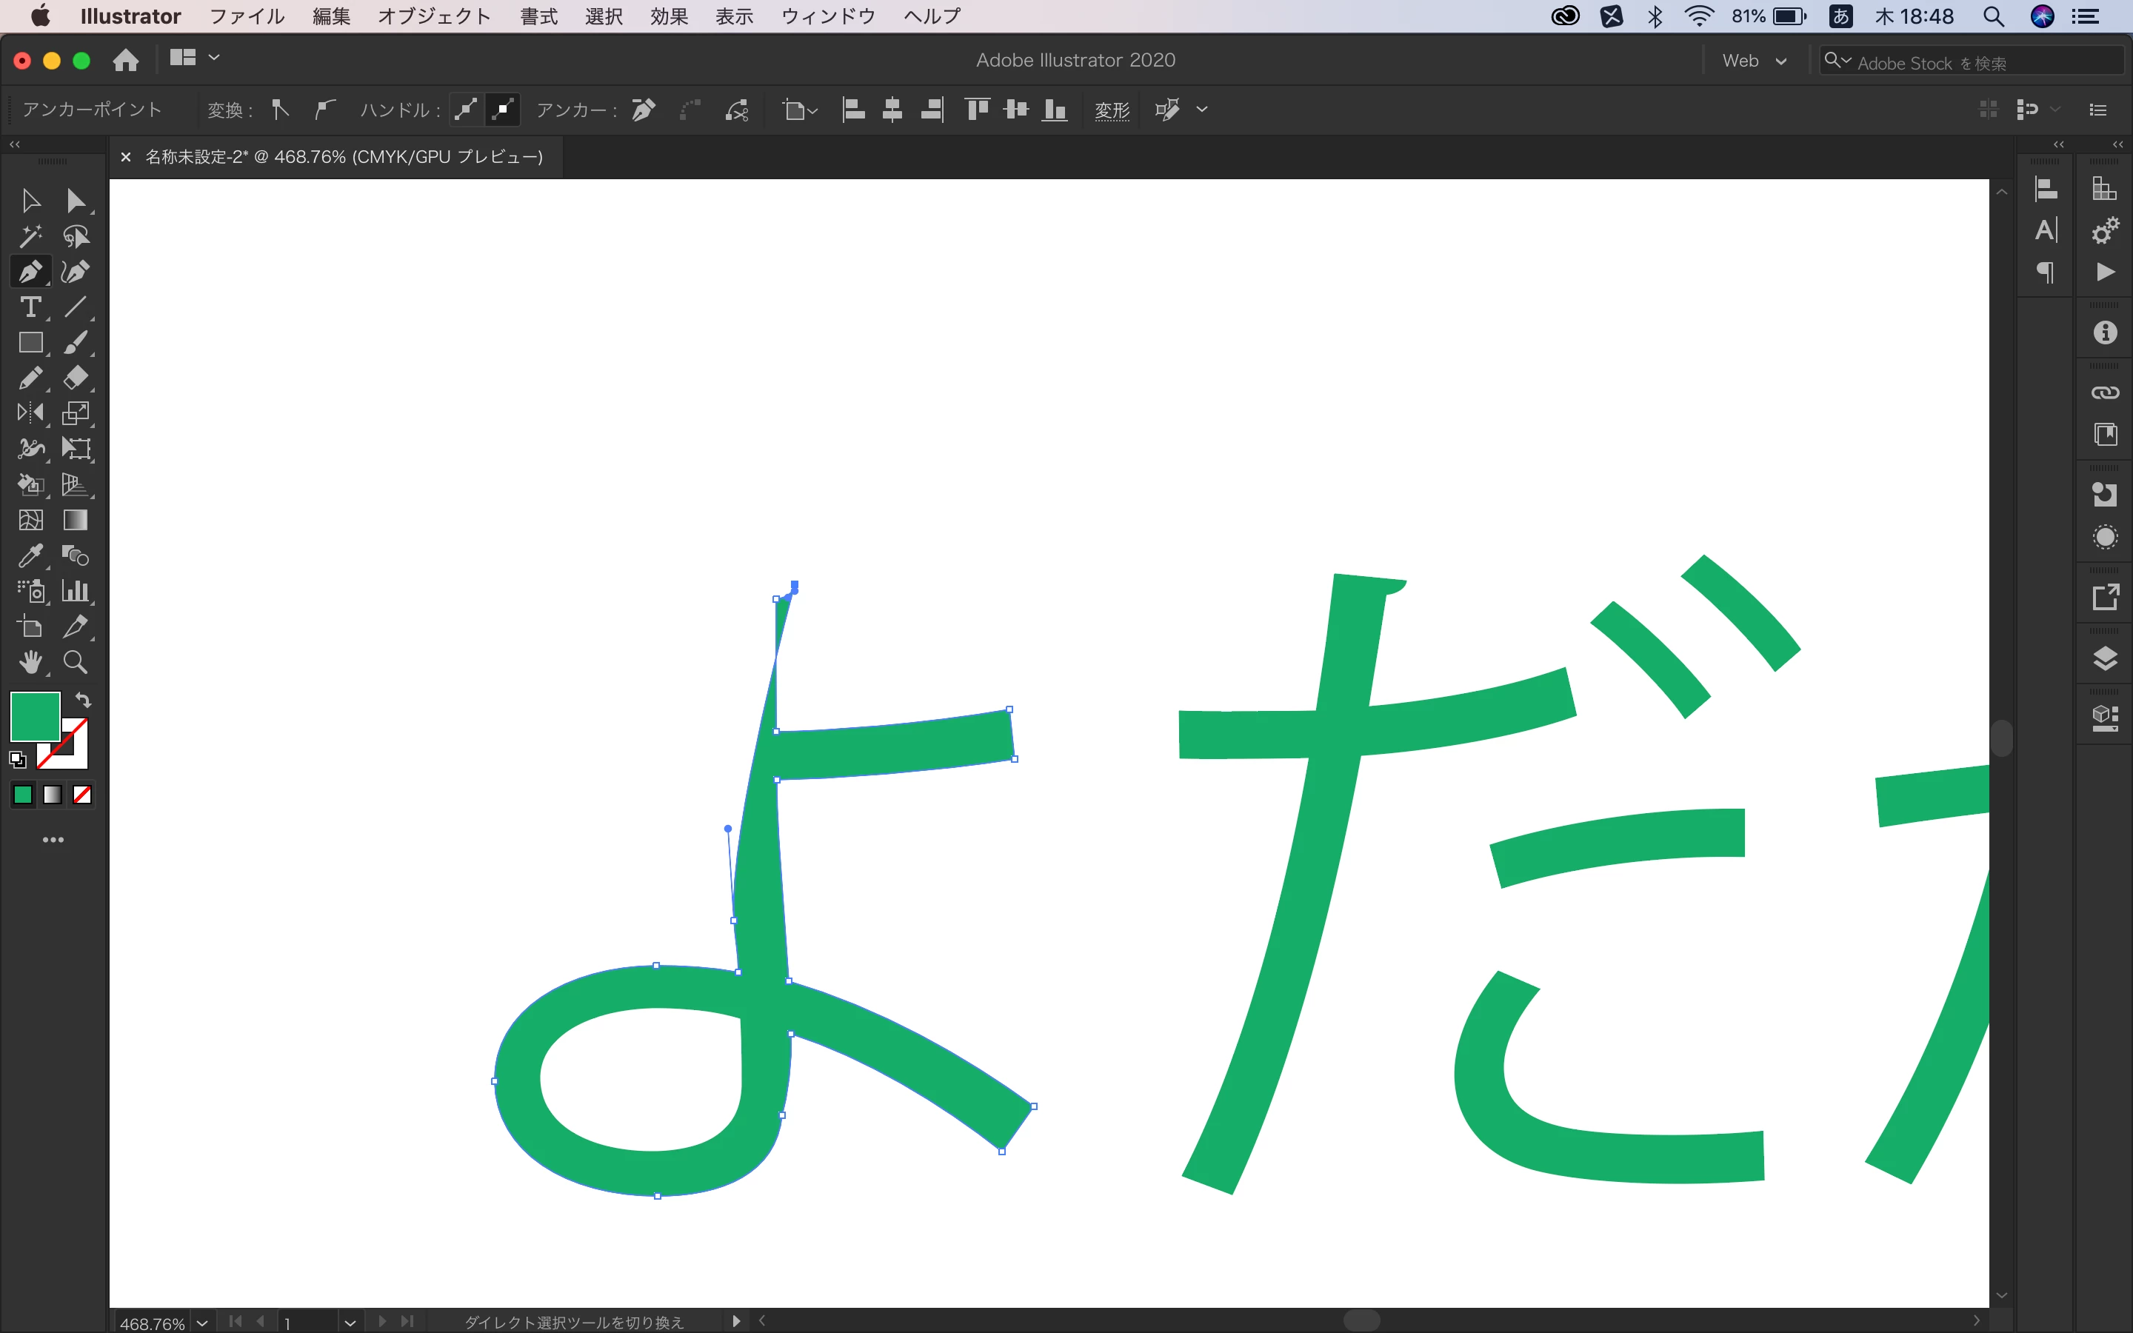Select the Type tool
Image resolution: width=2133 pixels, height=1333 pixels.
(30, 307)
